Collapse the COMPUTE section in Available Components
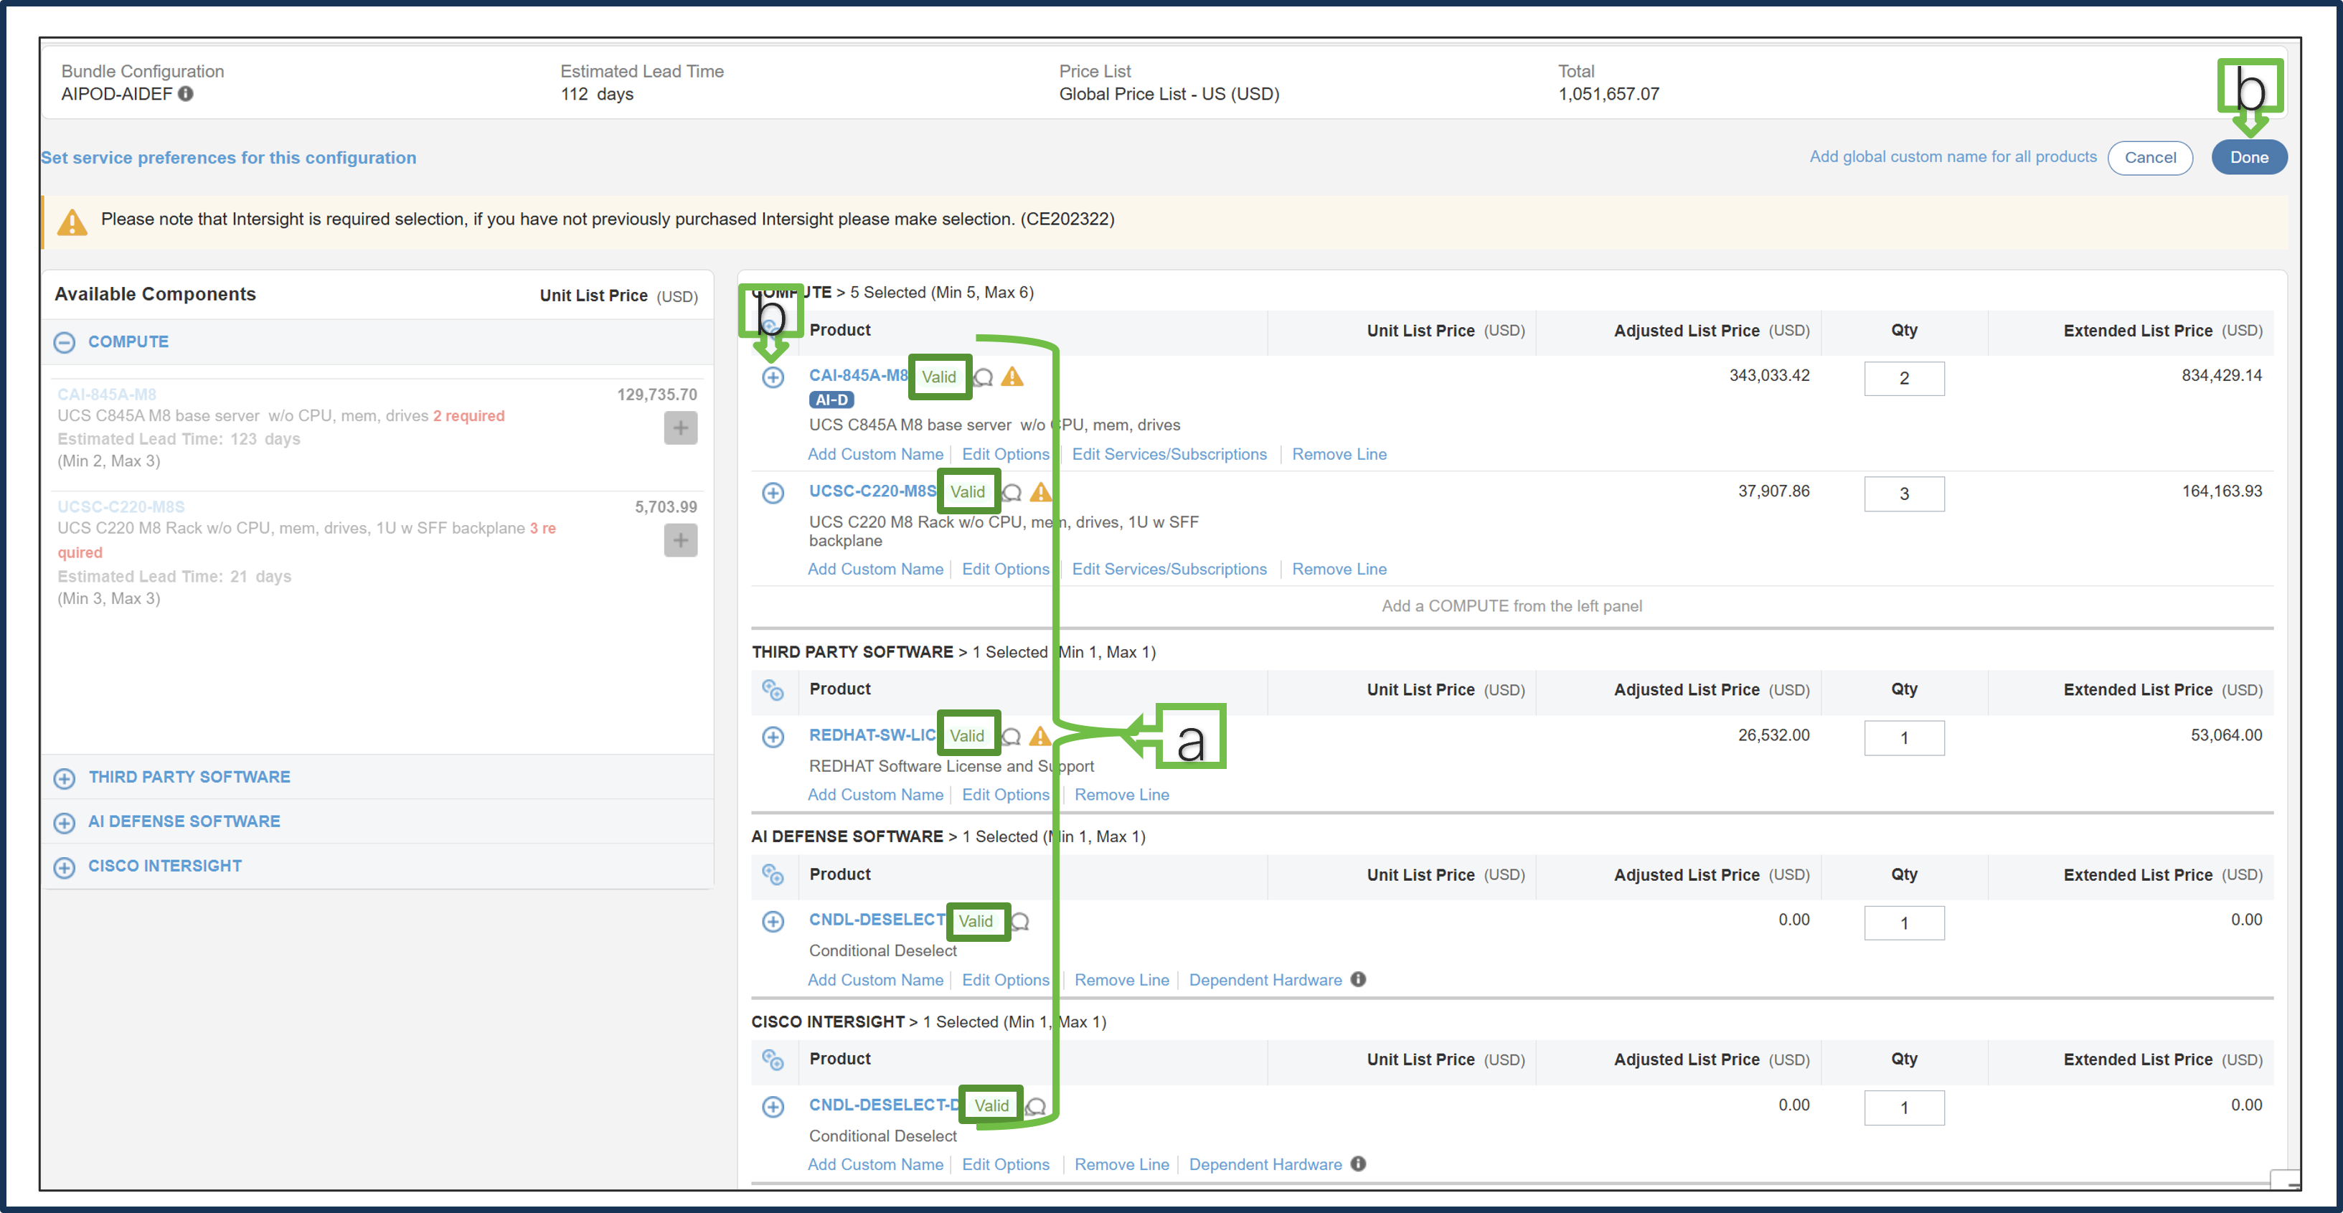Viewport: 2343px width, 1213px height. click(65, 342)
